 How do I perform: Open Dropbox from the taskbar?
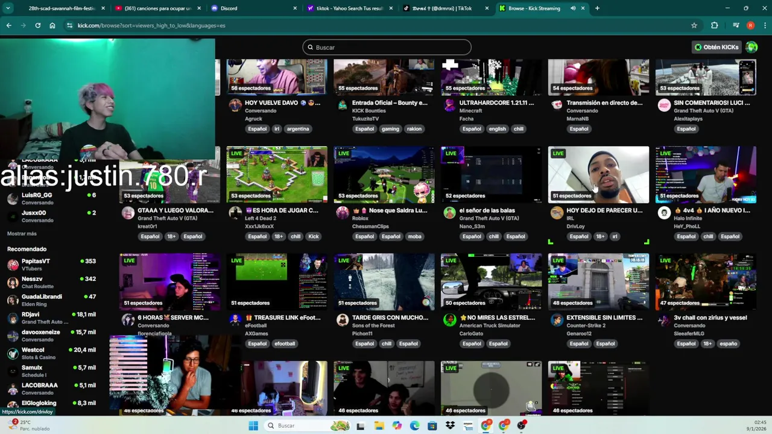click(x=450, y=426)
